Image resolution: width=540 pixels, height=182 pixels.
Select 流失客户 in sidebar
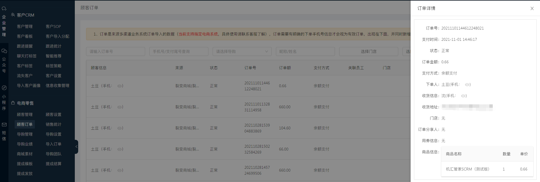point(25,76)
